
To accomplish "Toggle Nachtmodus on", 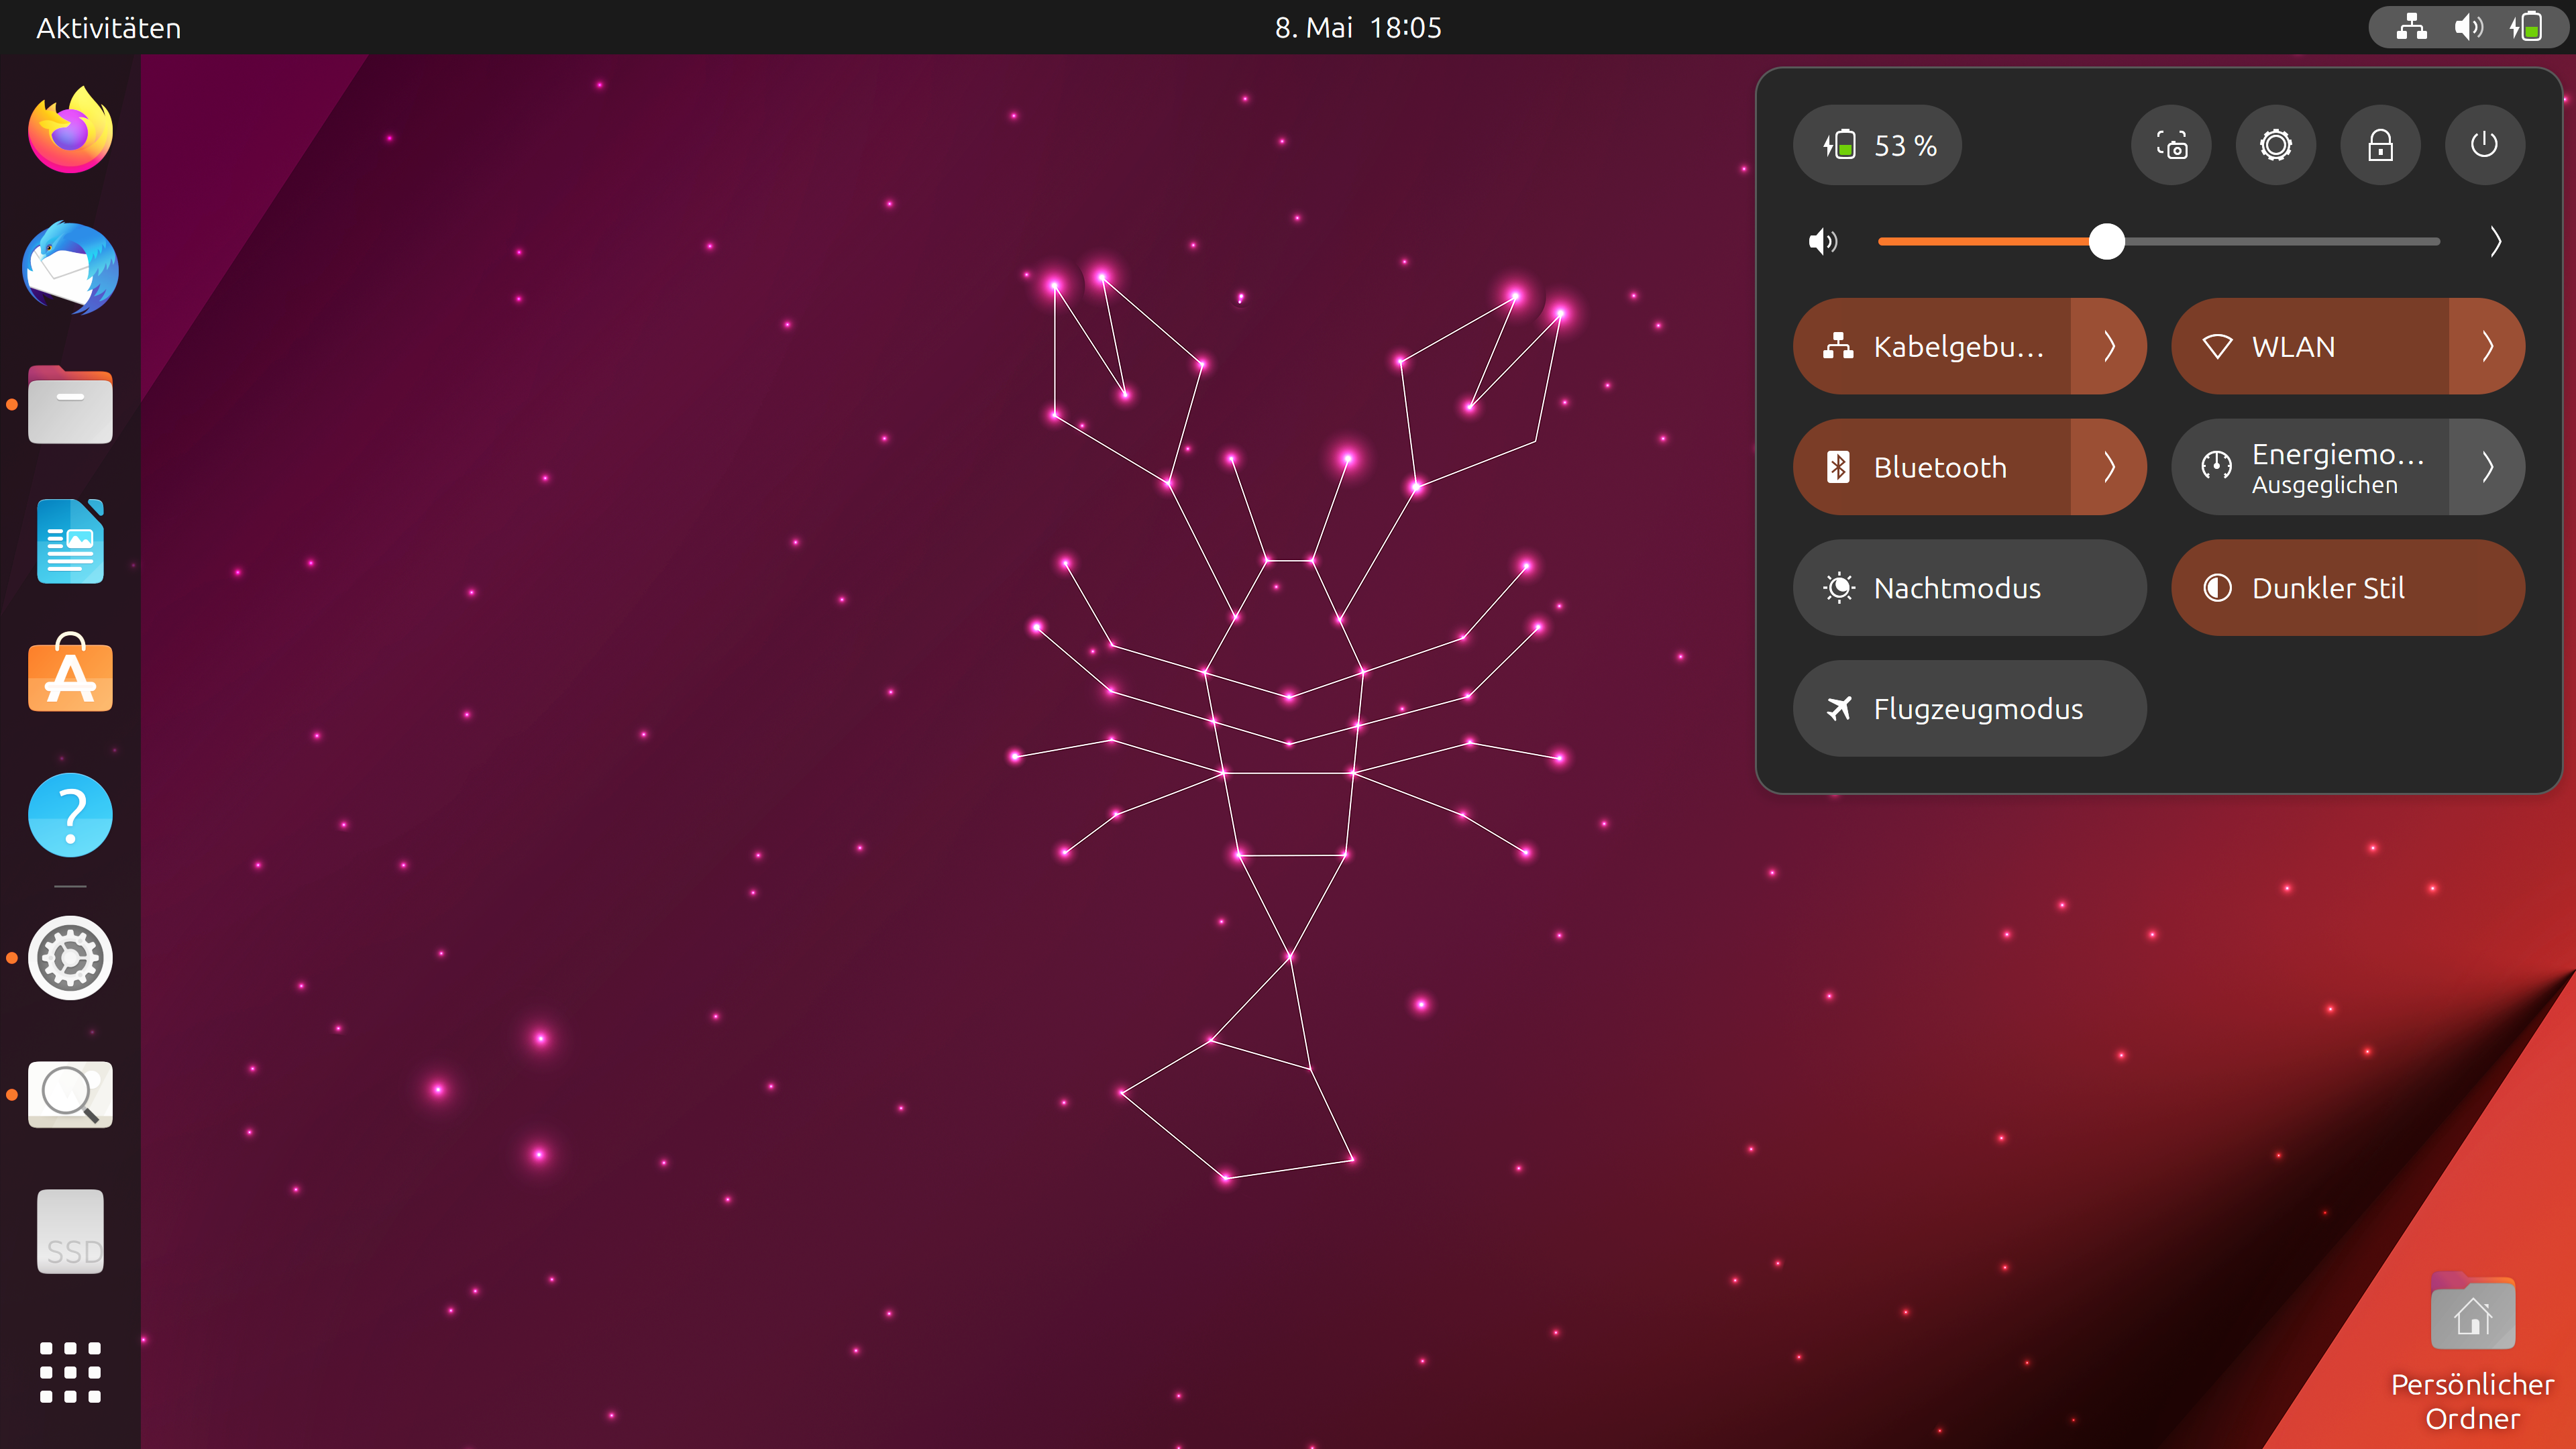I will (1968, 588).
